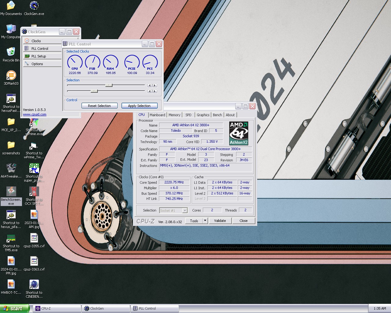Open screenshots folder on desktop
391x313 pixels.
11,148
